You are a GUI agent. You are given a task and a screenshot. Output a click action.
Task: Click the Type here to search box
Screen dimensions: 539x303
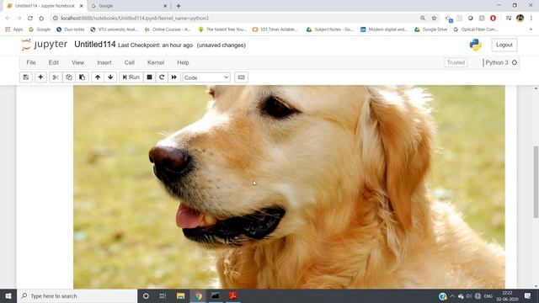pos(77,295)
